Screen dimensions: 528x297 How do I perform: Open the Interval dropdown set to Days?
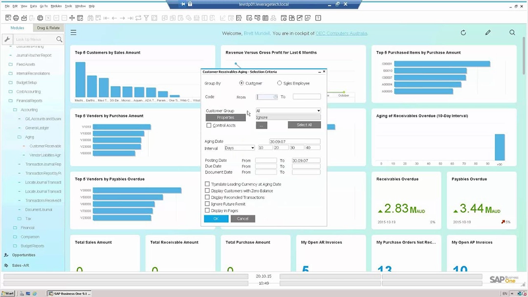pos(239,148)
